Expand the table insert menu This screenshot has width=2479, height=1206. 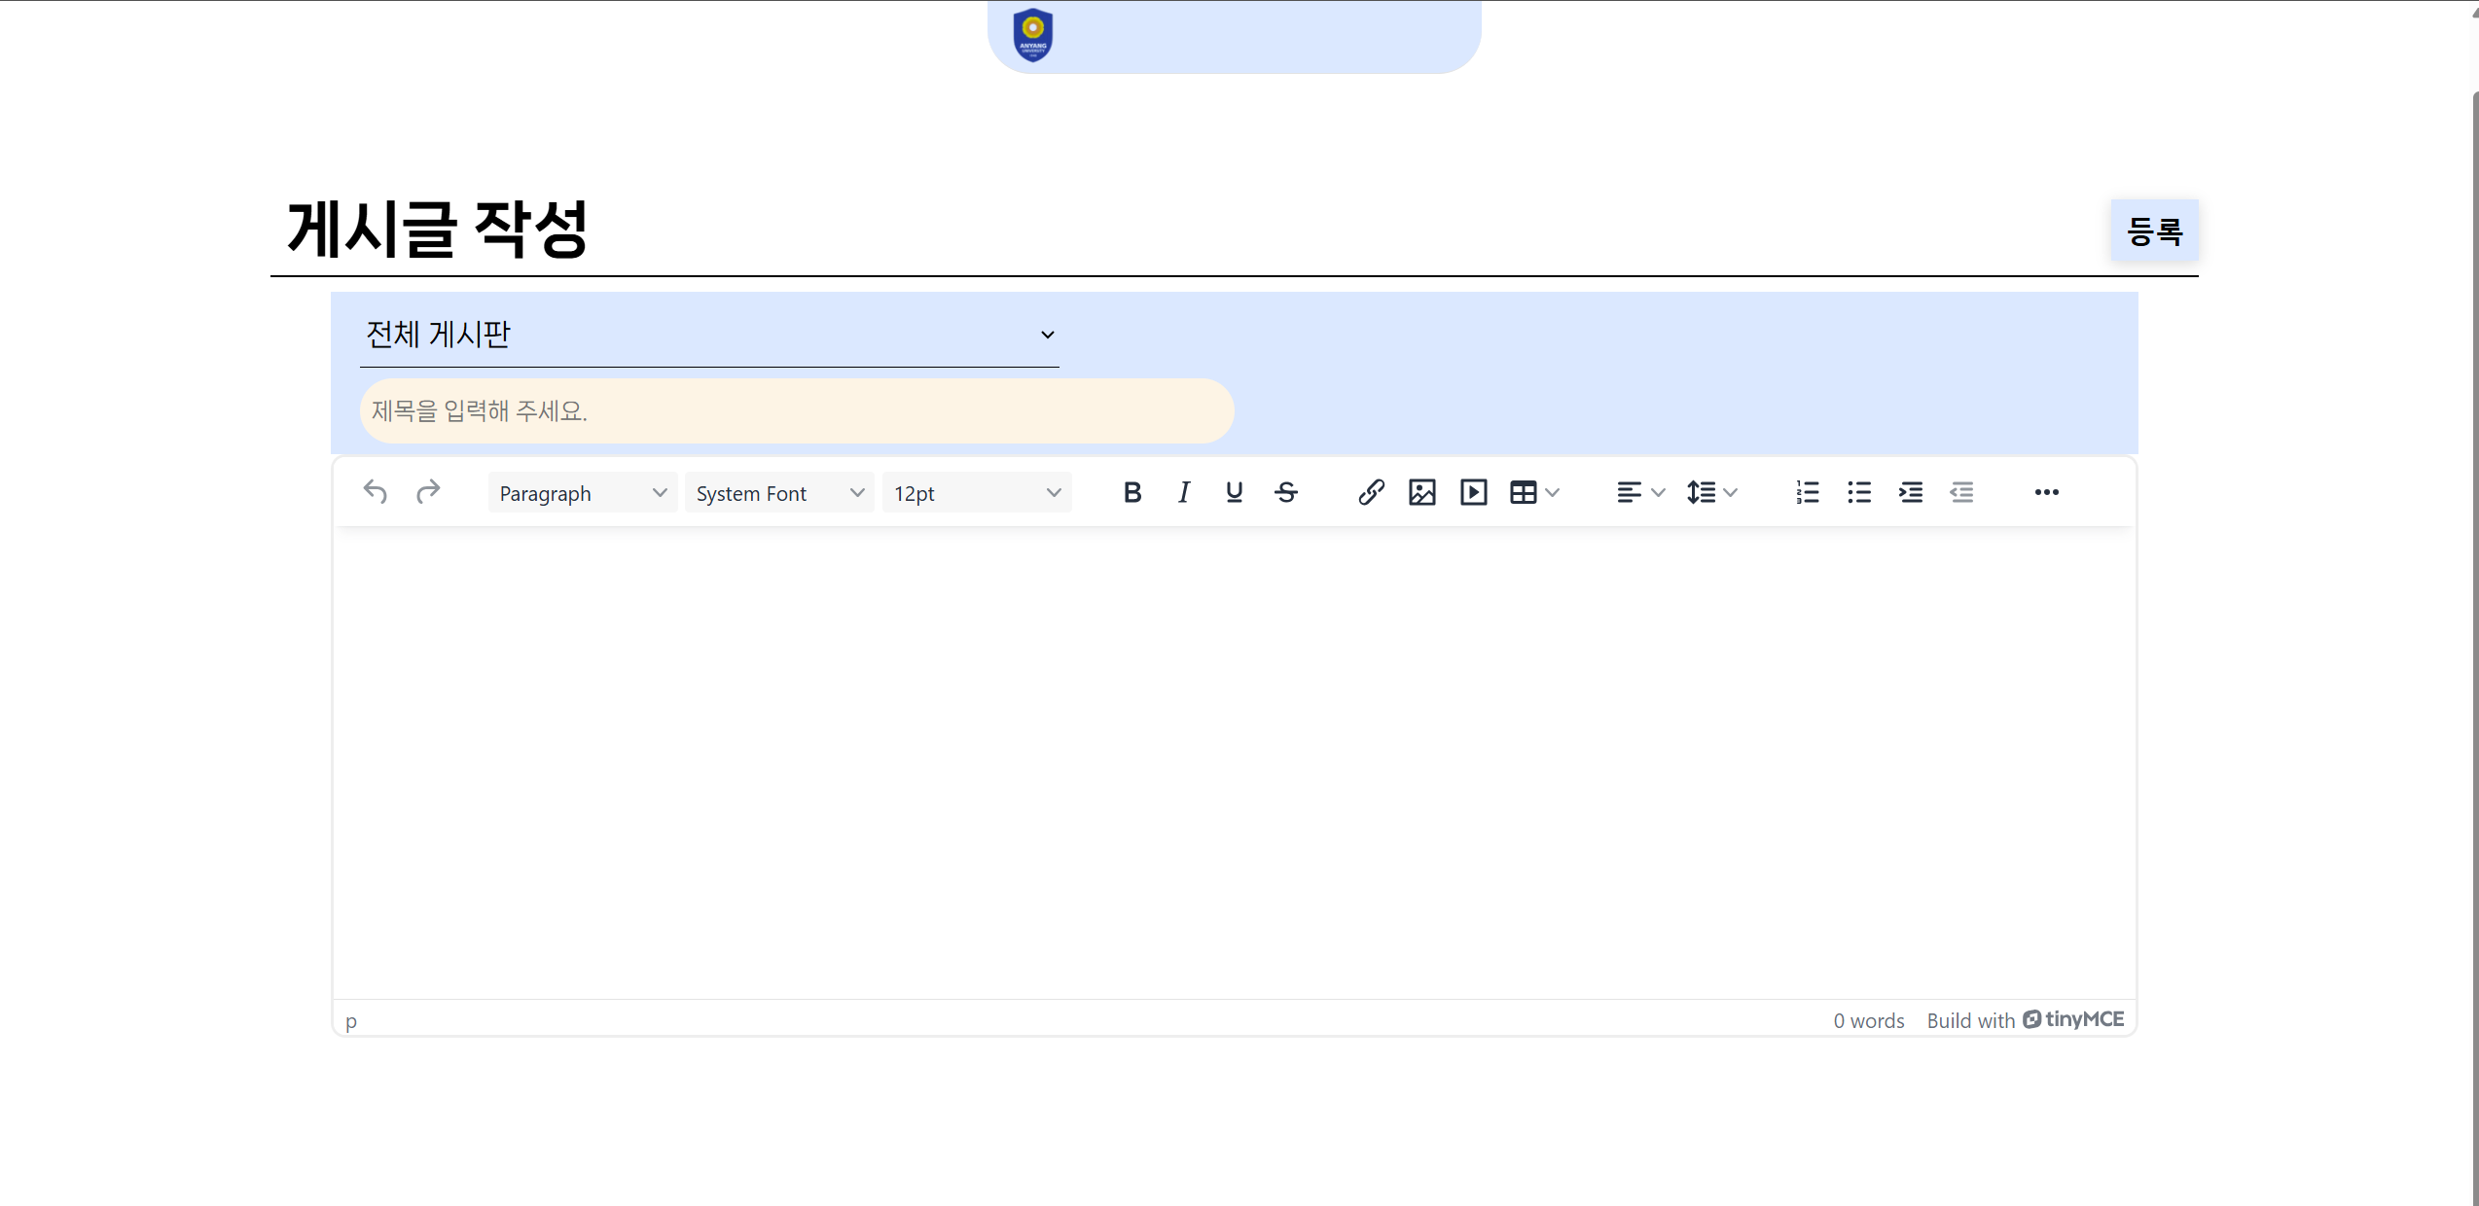(1534, 492)
